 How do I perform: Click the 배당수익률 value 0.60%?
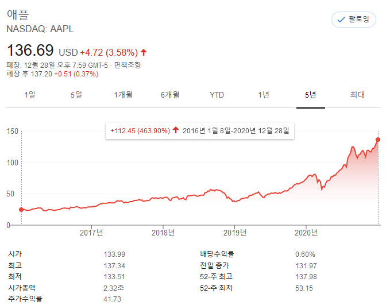(x=305, y=254)
